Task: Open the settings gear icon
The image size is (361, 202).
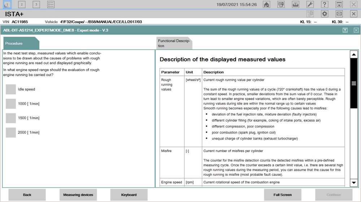Action: coord(325,14)
